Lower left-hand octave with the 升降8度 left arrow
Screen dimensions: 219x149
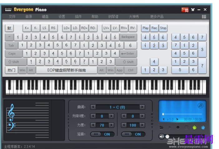[93, 116]
